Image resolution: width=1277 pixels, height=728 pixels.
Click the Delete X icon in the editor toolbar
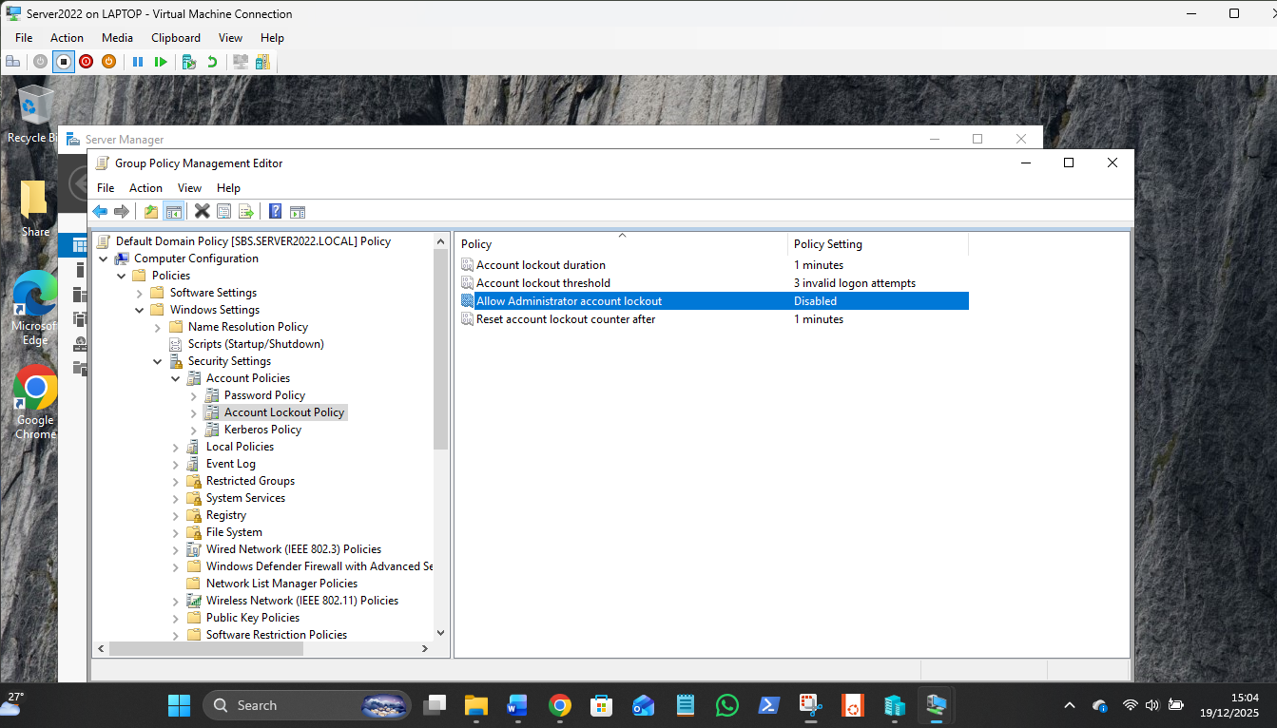tap(202, 211)
